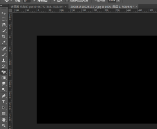This screenshot has height=129, width=157.
Task: Click the ruler origin corner box
Action: 10,11
